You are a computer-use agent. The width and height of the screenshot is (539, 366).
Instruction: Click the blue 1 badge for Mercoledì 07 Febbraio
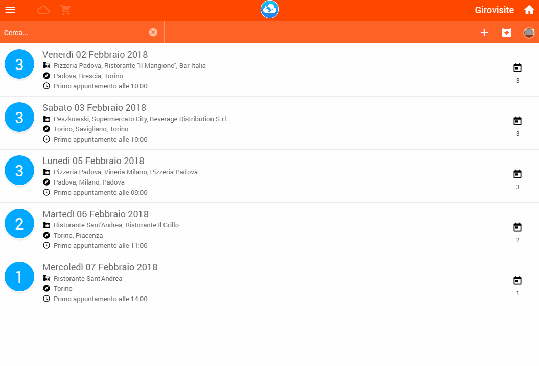pyautogui.click(x=19, y=277)
